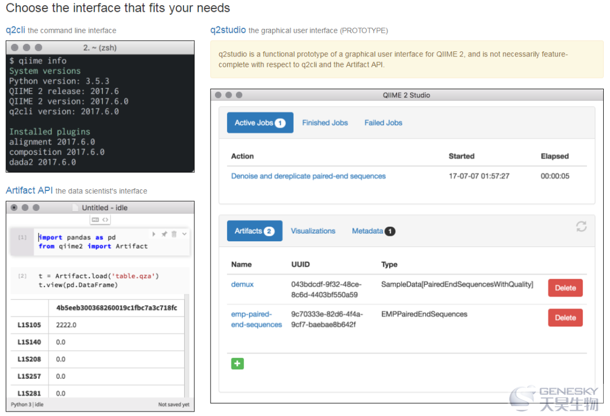The image size is (610, 416).
Task: Open Denoise and dereplicate paired-end sequences job
Action: coord(308,176)
